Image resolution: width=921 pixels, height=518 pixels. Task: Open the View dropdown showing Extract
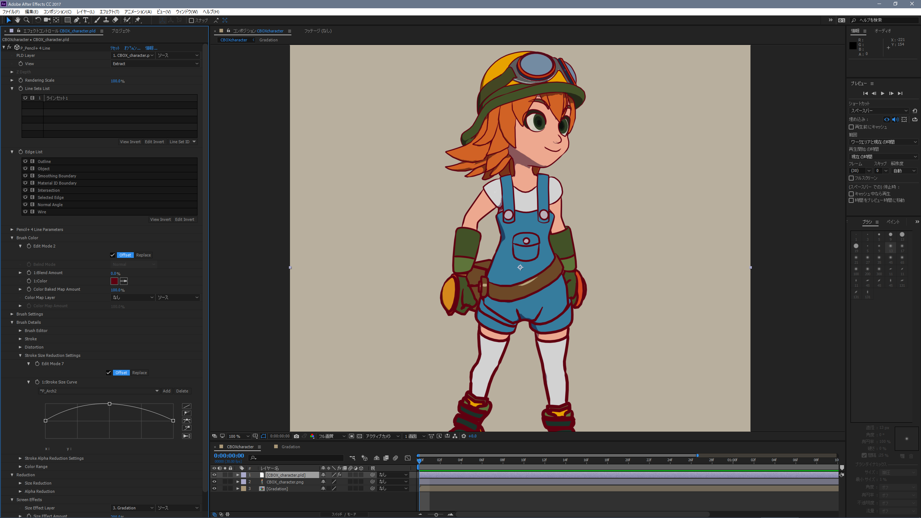(x=155, y=64)
